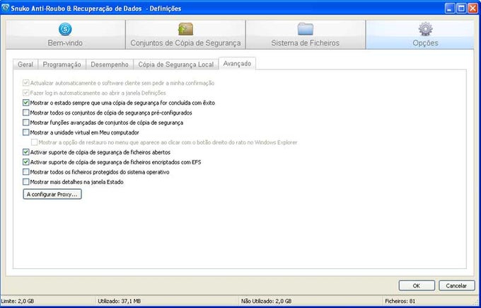Open the Cópia de Segurança Local tab
Viewport: 481px width, 308px height.
click(x=175, y=64)
